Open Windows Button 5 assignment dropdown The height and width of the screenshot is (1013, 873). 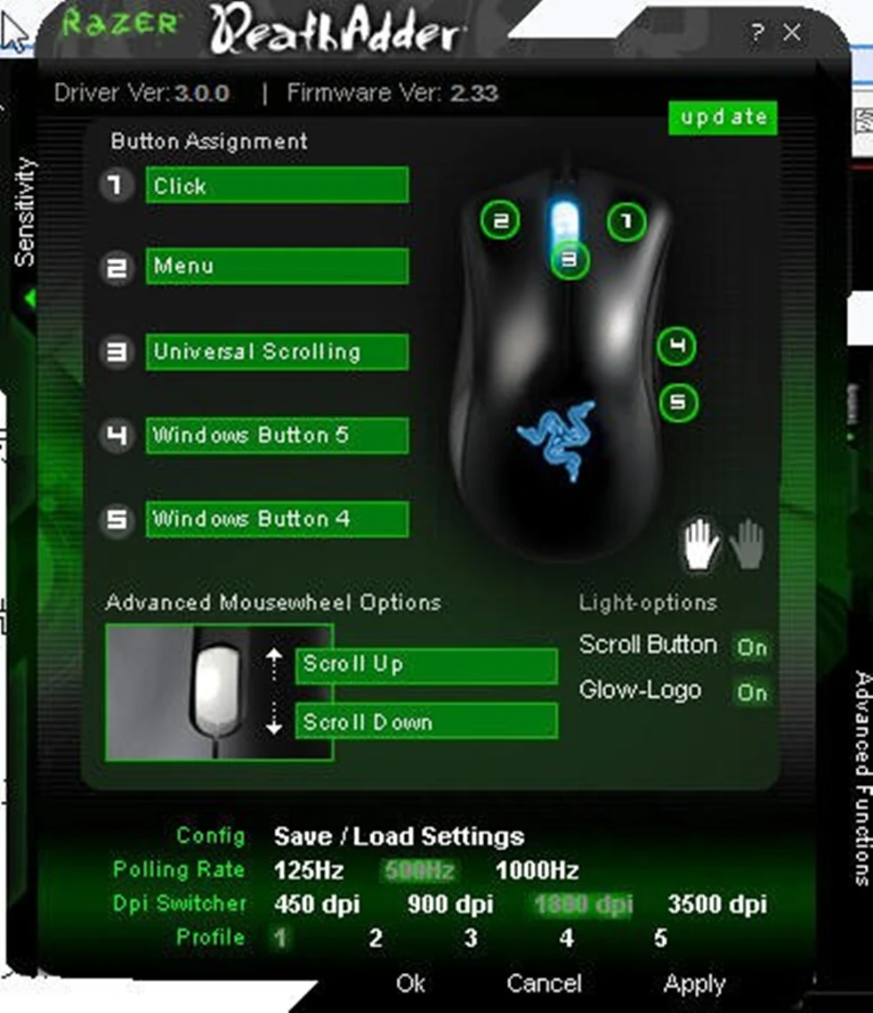pos(277,435)
